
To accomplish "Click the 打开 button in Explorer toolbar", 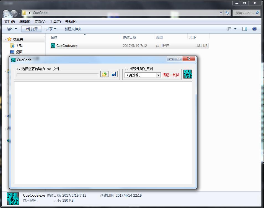I will click(32, 29).
